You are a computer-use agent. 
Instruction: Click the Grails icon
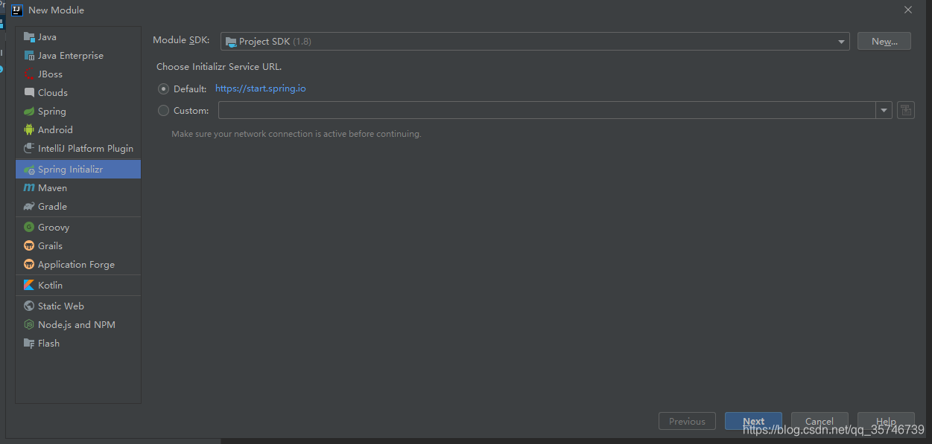click(29, 246)
